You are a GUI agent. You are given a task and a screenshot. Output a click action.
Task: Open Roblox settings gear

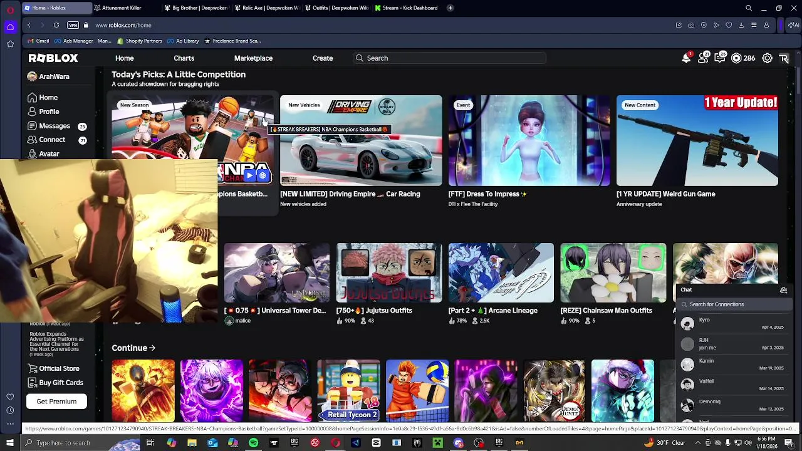(x=767, y=58)
